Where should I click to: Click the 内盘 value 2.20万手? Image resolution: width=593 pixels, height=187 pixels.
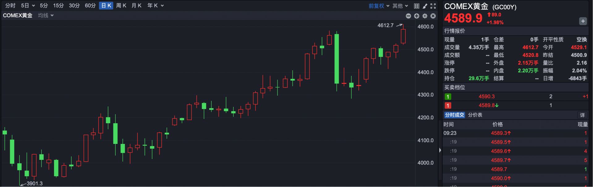tap(528, 71)
